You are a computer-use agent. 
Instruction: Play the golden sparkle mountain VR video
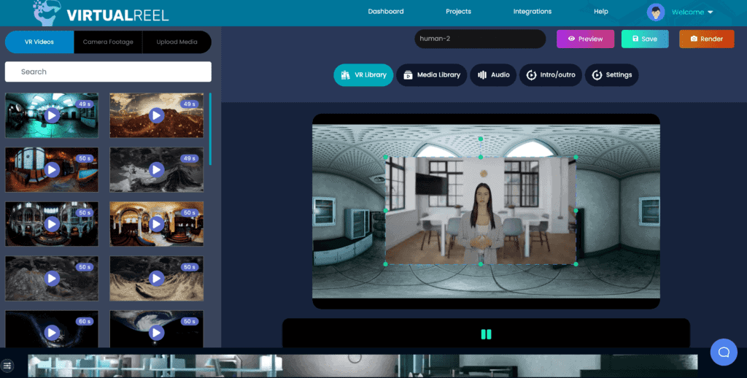click(156, 115)
